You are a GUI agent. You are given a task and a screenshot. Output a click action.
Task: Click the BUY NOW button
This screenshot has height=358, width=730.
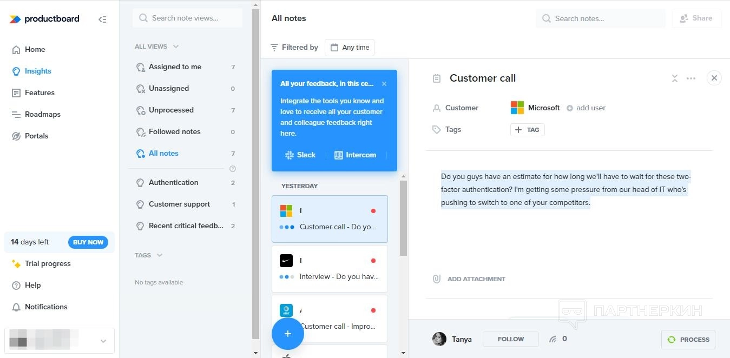tap(88, 242)
